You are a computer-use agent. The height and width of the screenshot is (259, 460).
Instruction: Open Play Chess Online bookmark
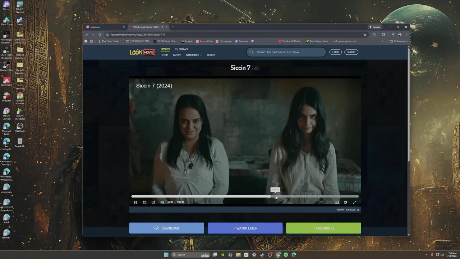pos(110,41)
